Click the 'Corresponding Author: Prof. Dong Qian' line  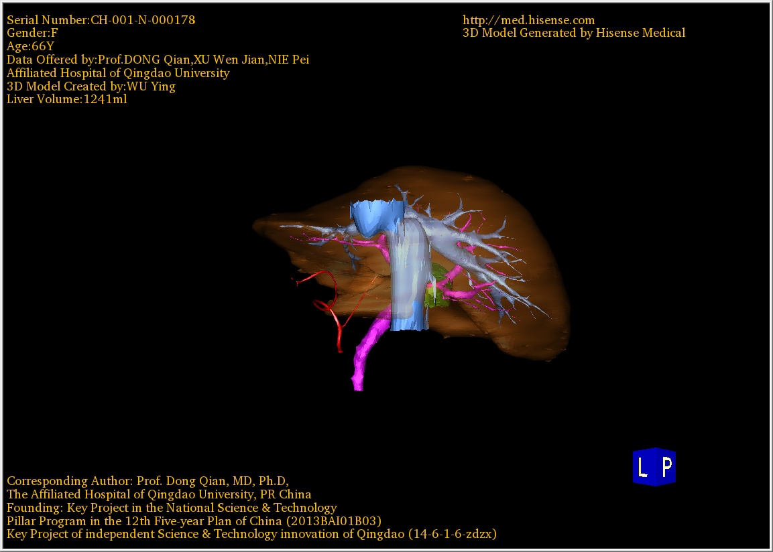point(148,481)
